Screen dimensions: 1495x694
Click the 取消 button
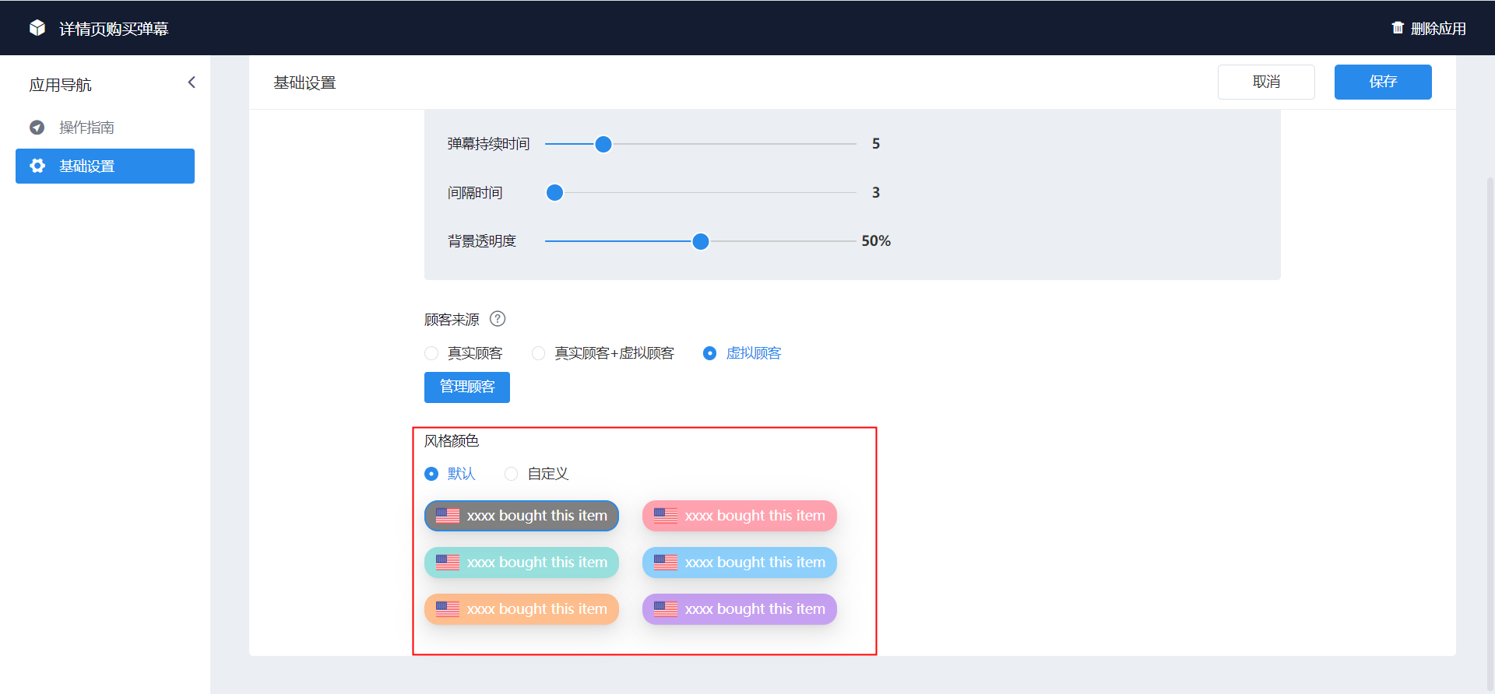[x=1266, y=82]
